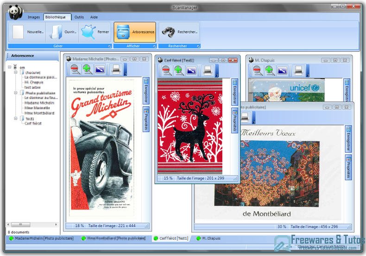This screenshot has height=256, width=366.
Task: Close the library with the Fermer button
Action: pos(95,32)
